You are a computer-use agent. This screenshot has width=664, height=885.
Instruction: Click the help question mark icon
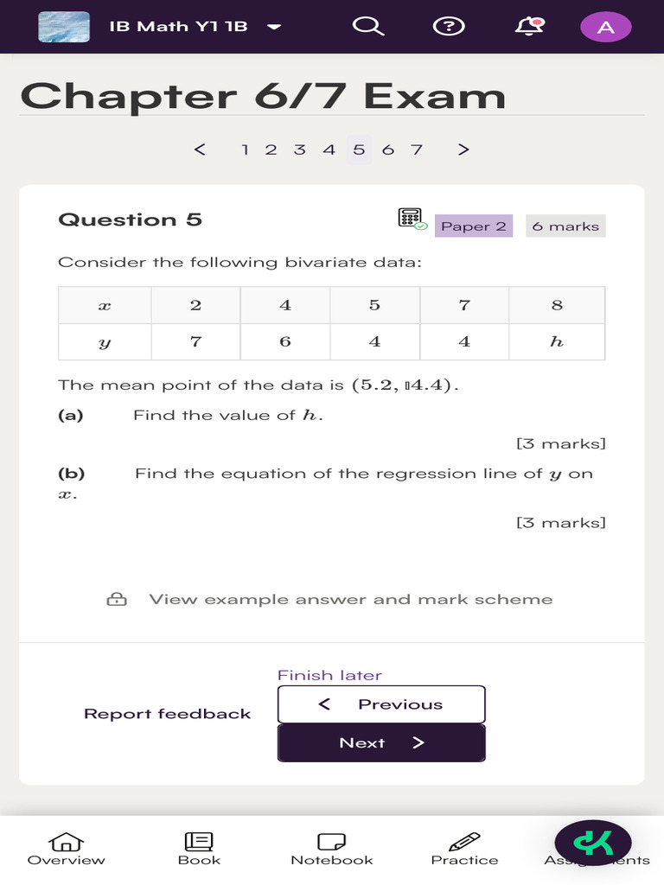[x=447, y=27]
